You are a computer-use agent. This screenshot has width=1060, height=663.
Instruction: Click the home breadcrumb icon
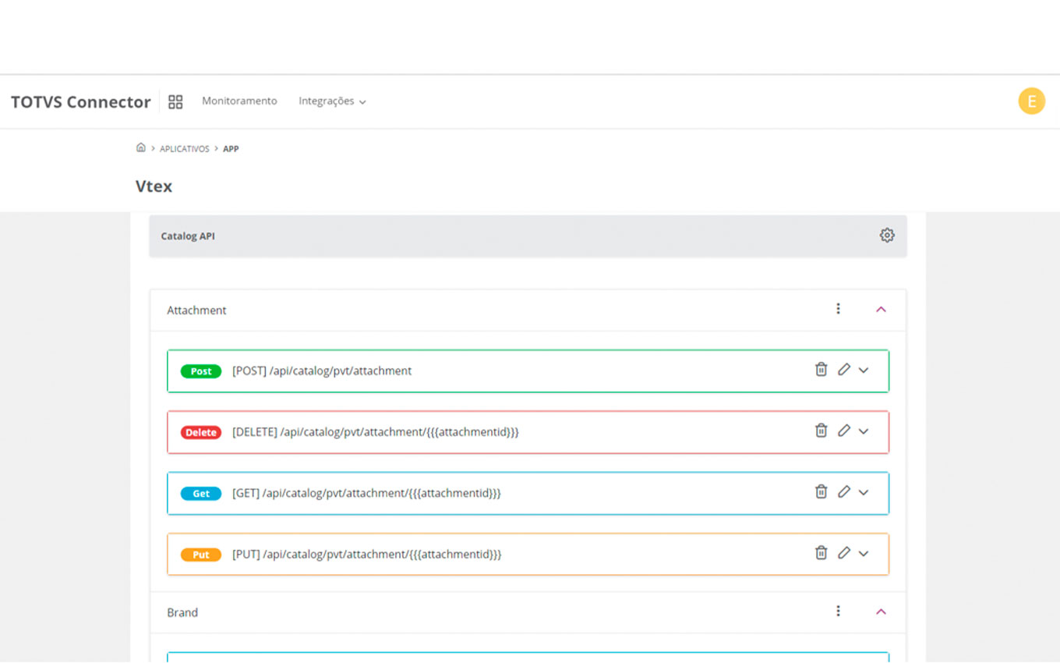[x=141, y=147]
